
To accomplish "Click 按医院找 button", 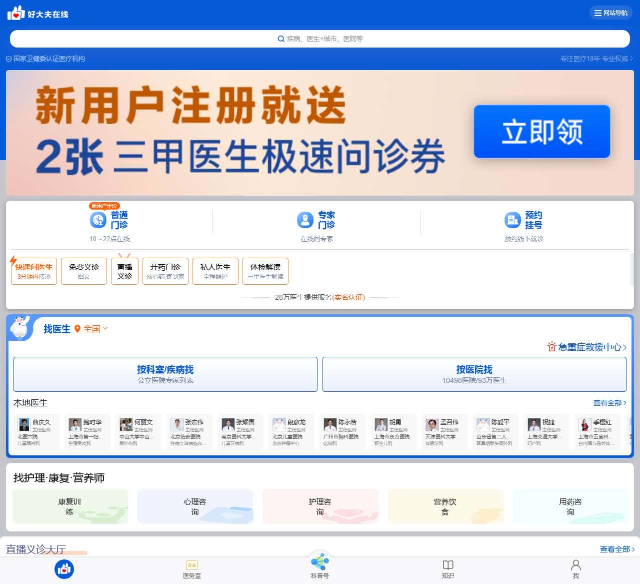I will tap(474, 374).
